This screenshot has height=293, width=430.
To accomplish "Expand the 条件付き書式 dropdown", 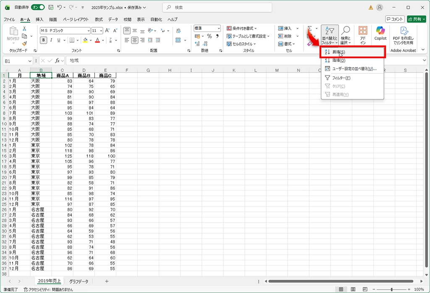I will tap(242, 29).
